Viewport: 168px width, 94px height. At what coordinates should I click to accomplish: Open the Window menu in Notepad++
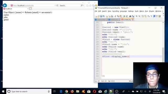158,11
